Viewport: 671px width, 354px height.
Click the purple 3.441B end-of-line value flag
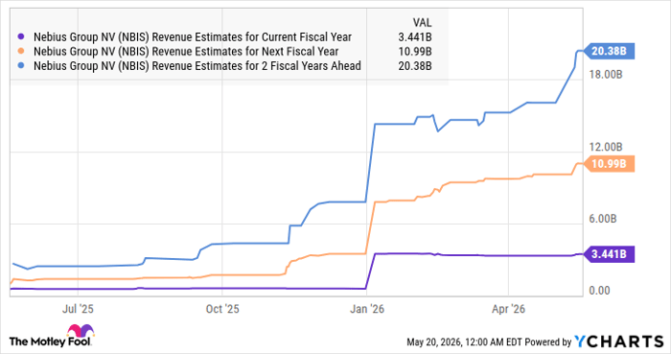609,254
